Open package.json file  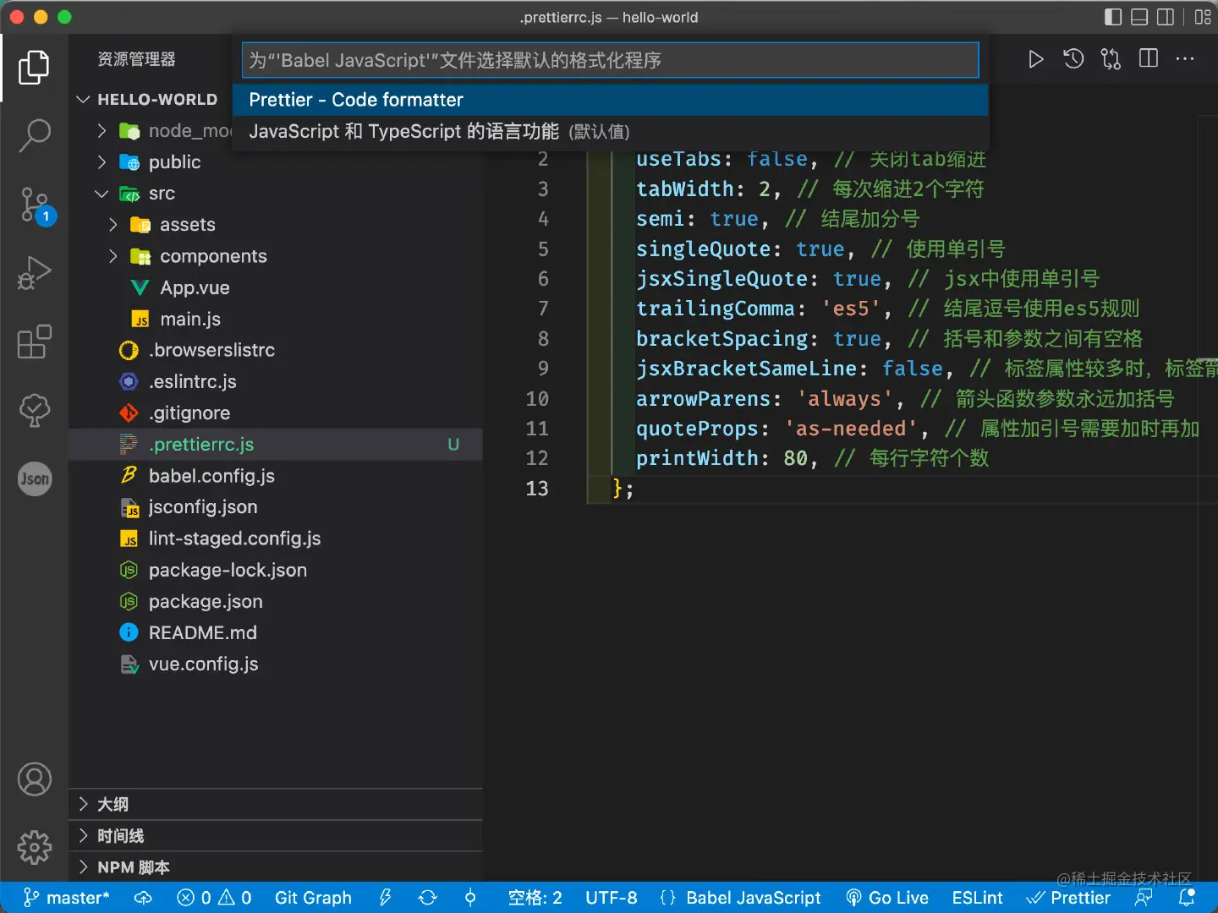(276, 601)
